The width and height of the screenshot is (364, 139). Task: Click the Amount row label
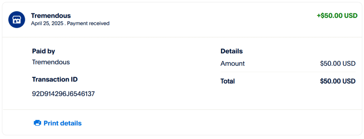(232, 64)
